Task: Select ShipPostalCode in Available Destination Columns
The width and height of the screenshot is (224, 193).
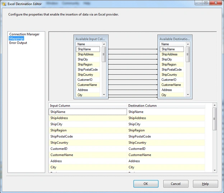Action: (x=172, y=69)
